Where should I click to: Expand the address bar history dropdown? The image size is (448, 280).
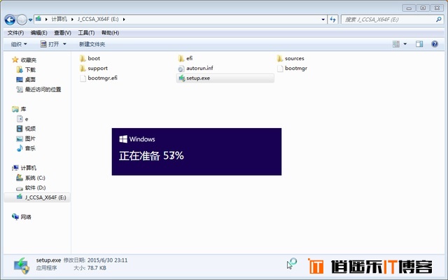(x=323, y=20)
